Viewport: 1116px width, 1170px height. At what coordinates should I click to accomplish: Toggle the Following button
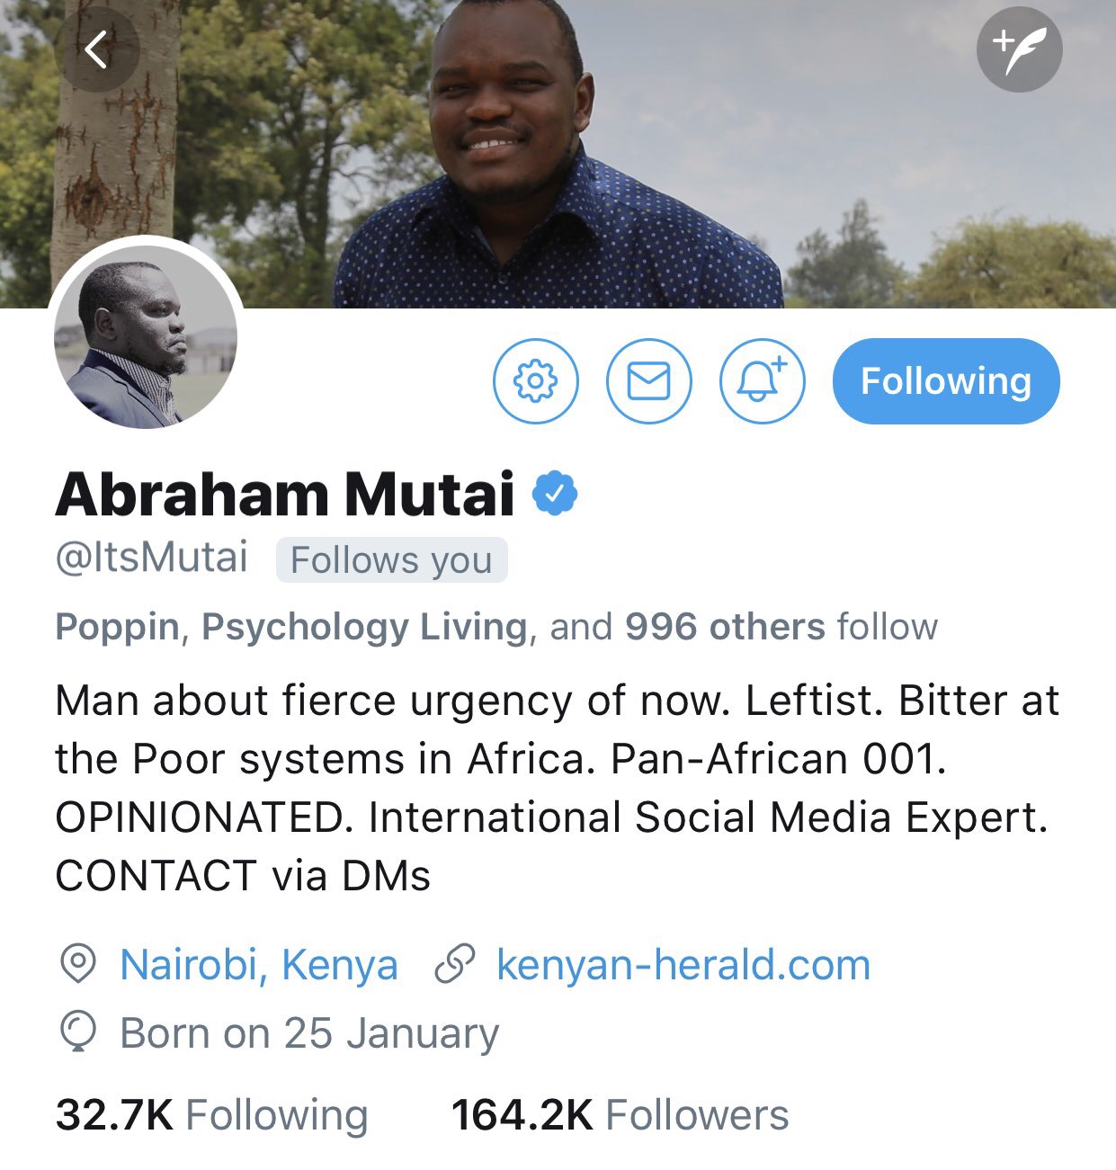click(x=946, y=381)
